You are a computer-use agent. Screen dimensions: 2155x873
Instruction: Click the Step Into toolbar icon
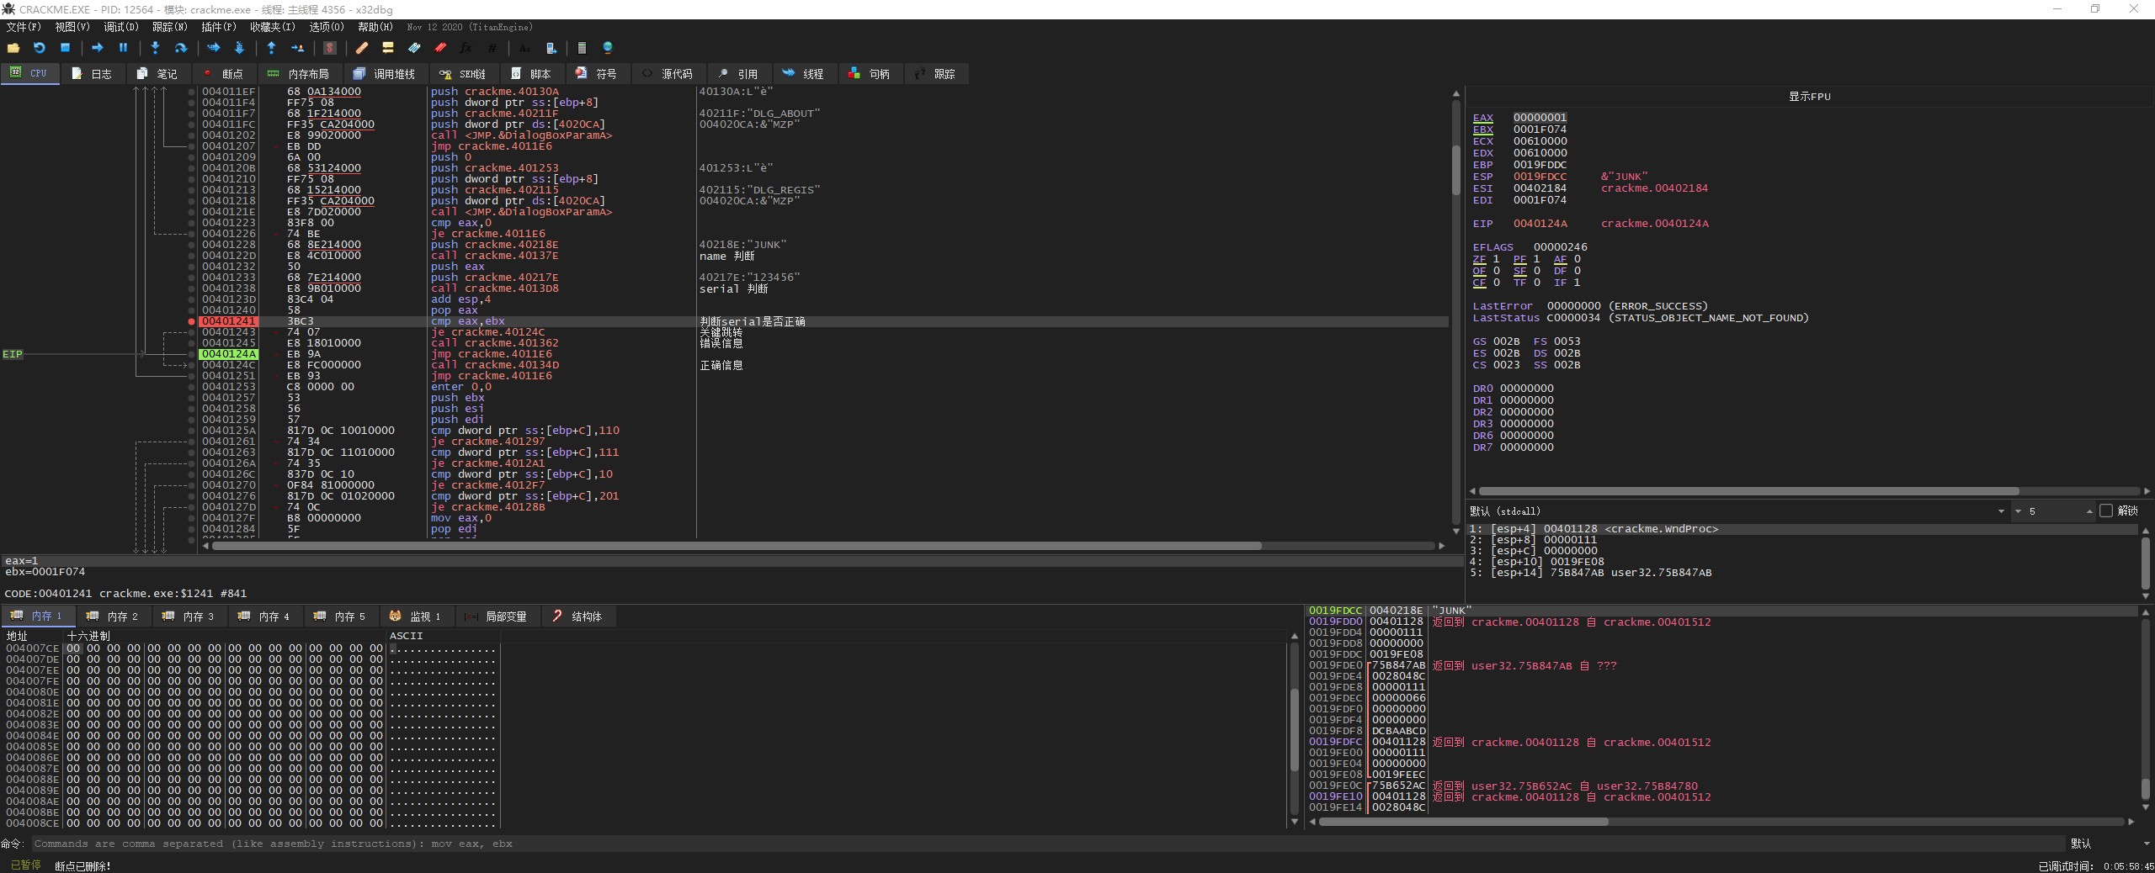(x=155, y=48)
